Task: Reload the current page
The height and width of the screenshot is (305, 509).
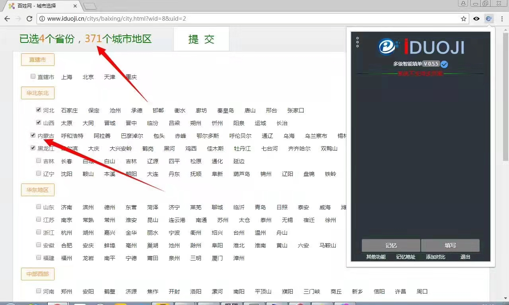Action: [x=29, y=19]
